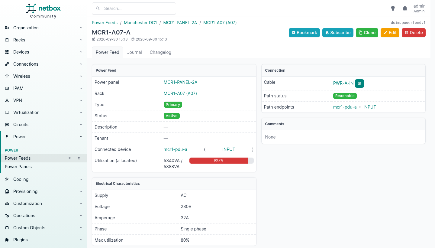Screen dimensions: 435x248
Task: Click the red Delete button
Action: (x=414, y=33)
